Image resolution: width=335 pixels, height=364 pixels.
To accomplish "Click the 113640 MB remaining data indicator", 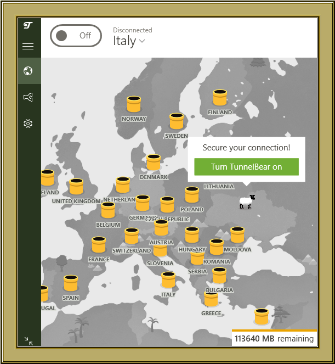I will 274,338.
